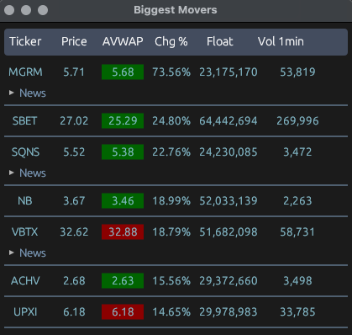This screenshot has height=335, width=352.
Task: Select the UPXI ticker symbol
Action: 25,312
